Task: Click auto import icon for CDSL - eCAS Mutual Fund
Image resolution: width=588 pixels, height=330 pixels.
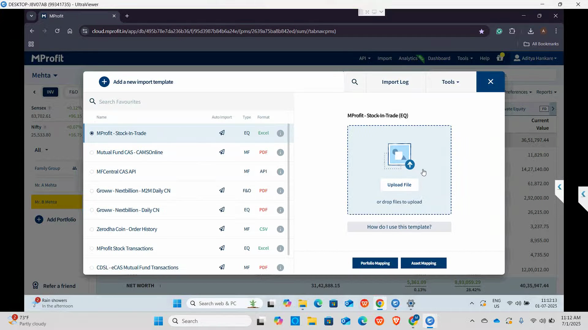Action: coord(222,267)
